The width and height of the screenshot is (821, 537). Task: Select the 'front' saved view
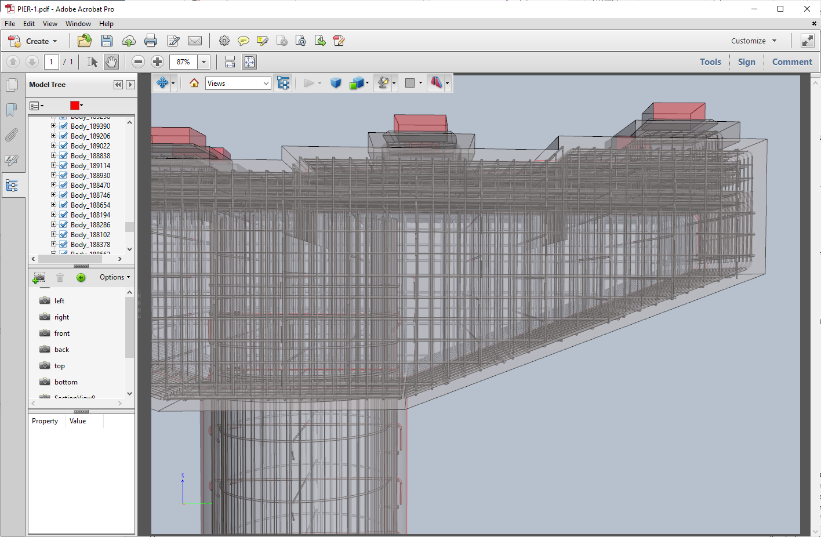62,333
